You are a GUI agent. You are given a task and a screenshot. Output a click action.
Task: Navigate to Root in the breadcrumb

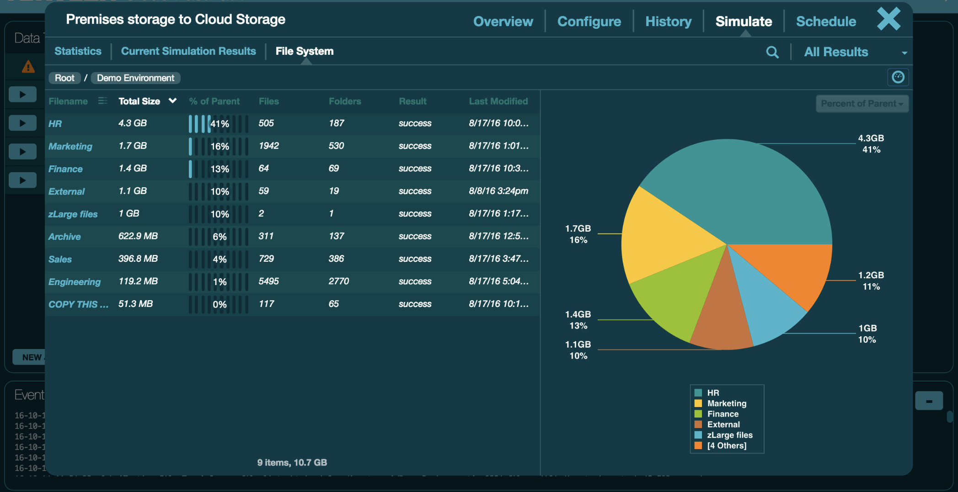point(64,78)
